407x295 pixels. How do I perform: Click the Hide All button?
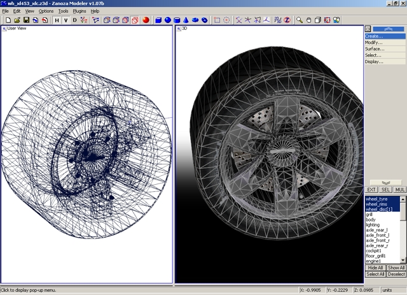click(x=375, y=268)
